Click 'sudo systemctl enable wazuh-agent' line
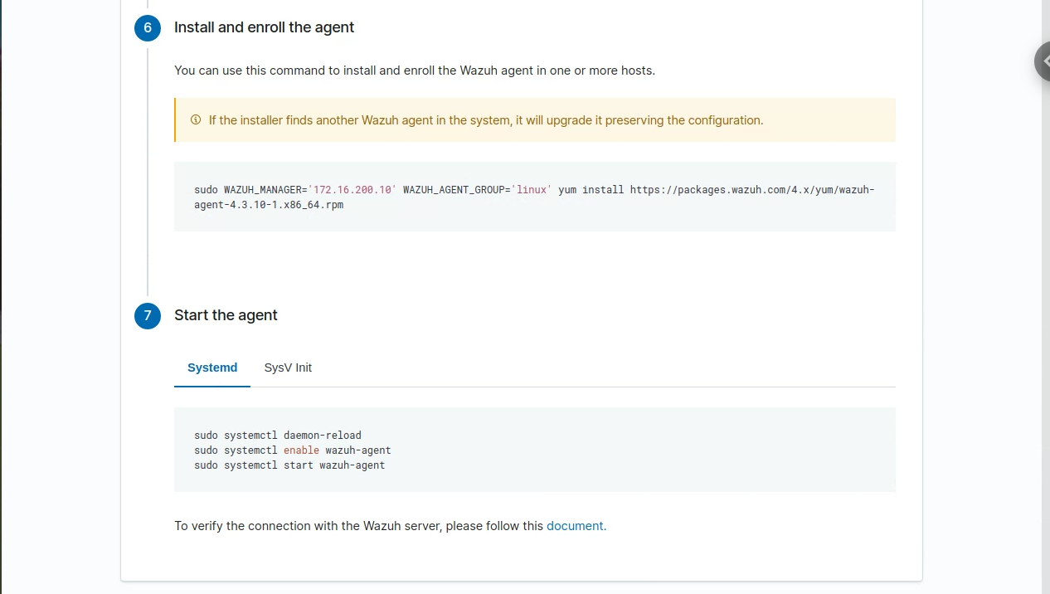 click(293, 450)
